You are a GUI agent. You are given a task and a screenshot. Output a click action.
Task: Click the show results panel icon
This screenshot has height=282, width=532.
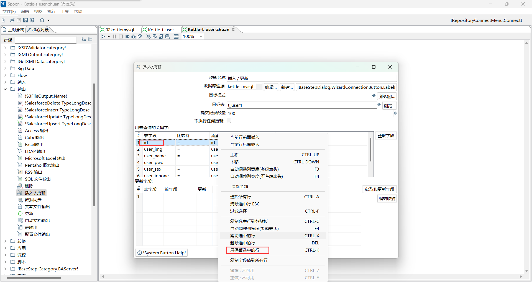(x=176, y=36)
